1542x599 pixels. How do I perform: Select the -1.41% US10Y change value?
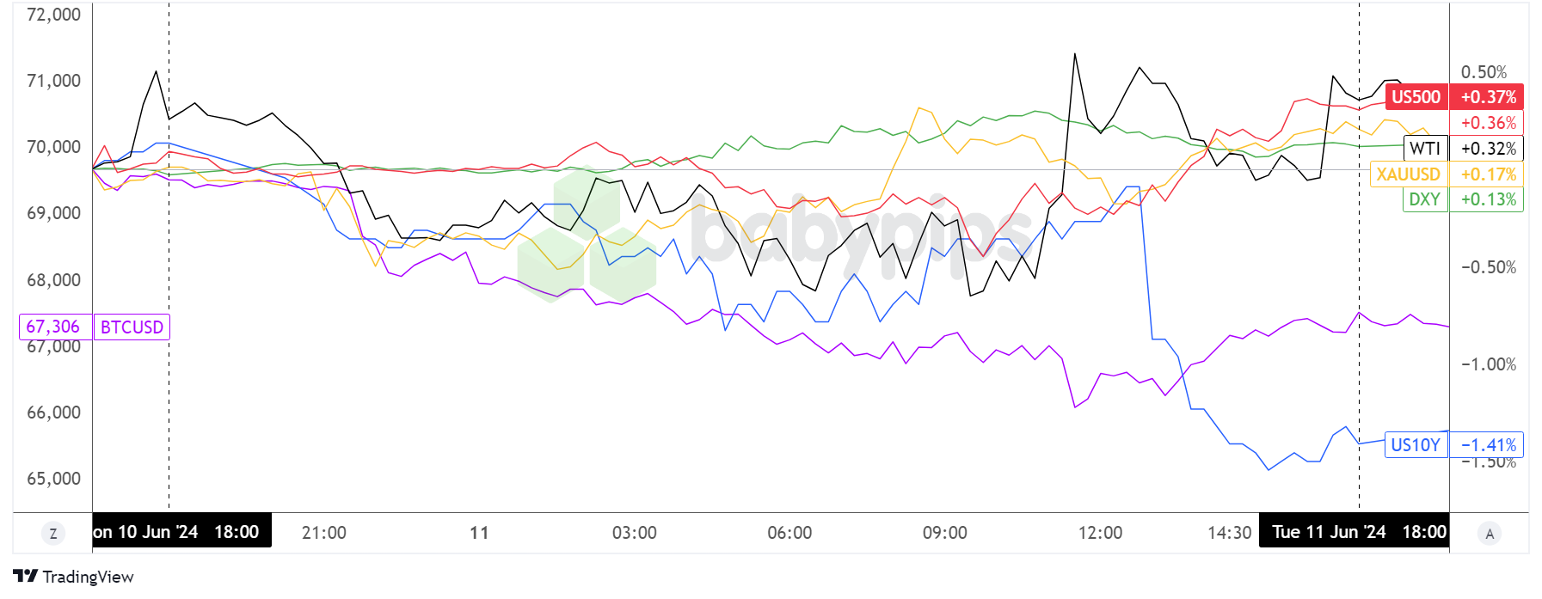(1488, 445)
